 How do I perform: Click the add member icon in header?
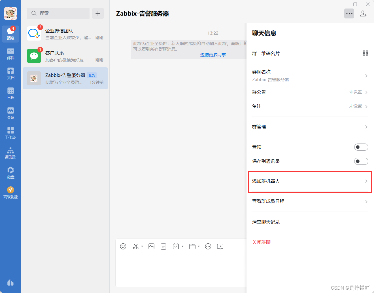pyautogui.click(x=363, y=13)
